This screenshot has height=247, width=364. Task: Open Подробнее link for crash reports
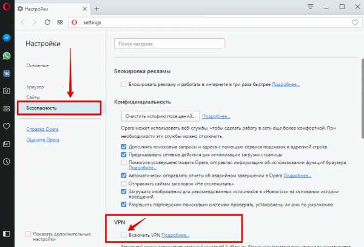[297, 176]
